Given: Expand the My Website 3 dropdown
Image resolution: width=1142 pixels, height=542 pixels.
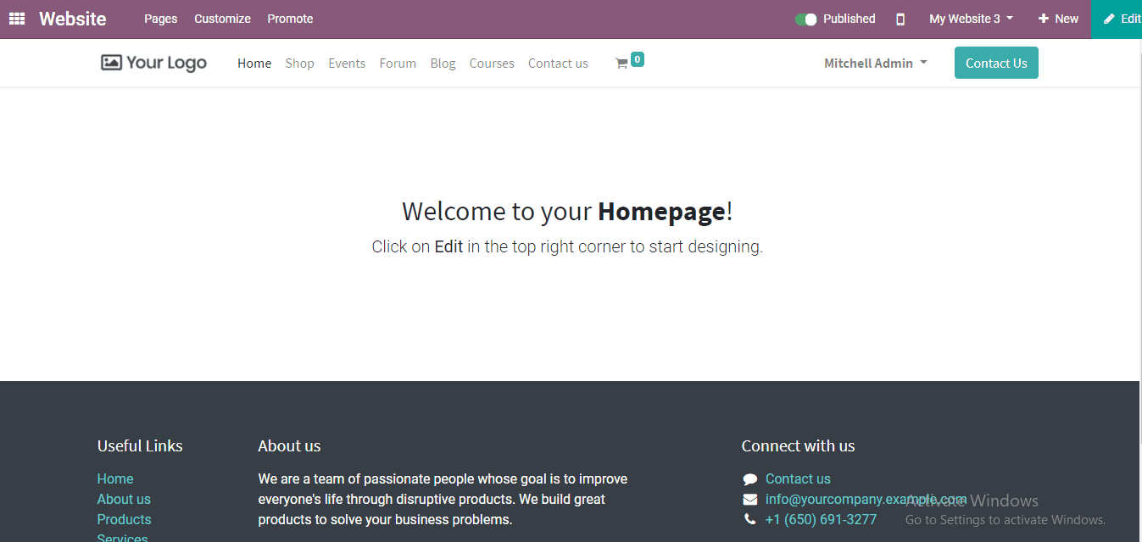Looking at the screenshot, I should [x=971, y=19].
